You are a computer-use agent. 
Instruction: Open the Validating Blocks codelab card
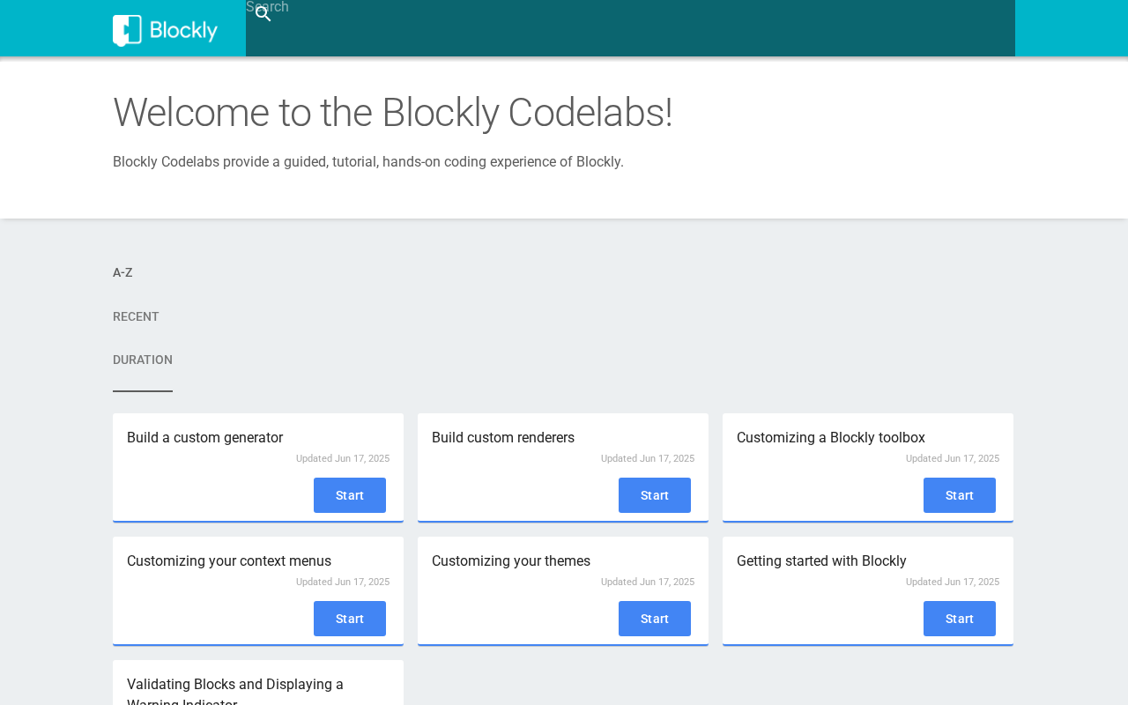coord(235,686)
